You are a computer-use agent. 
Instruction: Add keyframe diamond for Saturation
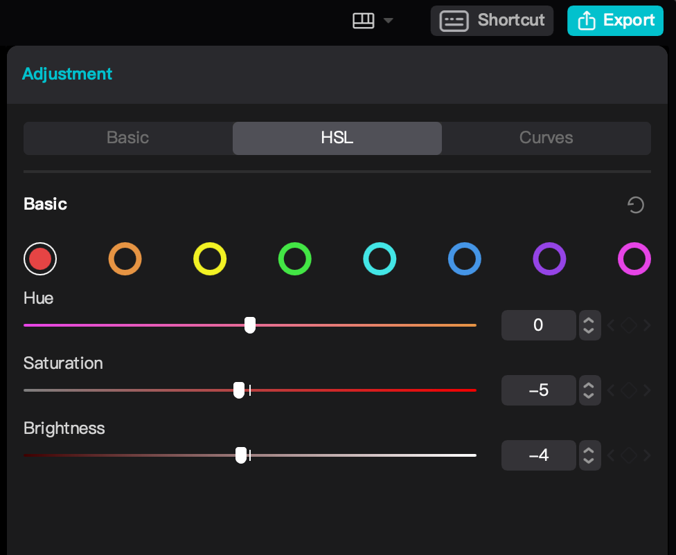click(628, 390)
